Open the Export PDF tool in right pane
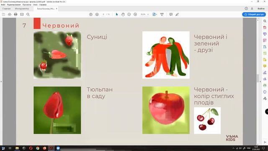The width and height of the screenshot is (268, 151). point(265,47)
